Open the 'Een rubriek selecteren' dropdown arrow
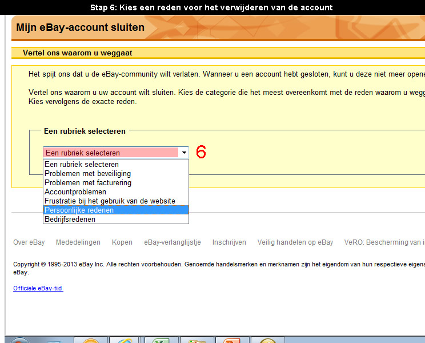The width and height of the screenshot is (425, 343). tap(184, 153)
